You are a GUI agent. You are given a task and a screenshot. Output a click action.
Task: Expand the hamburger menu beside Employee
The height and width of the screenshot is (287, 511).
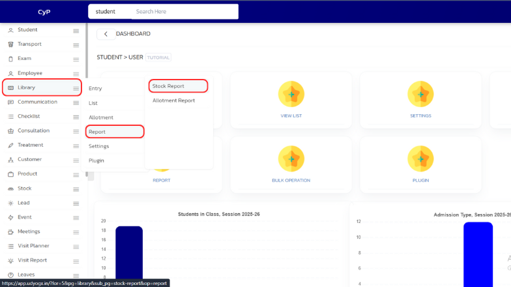[x=76, y=74]
